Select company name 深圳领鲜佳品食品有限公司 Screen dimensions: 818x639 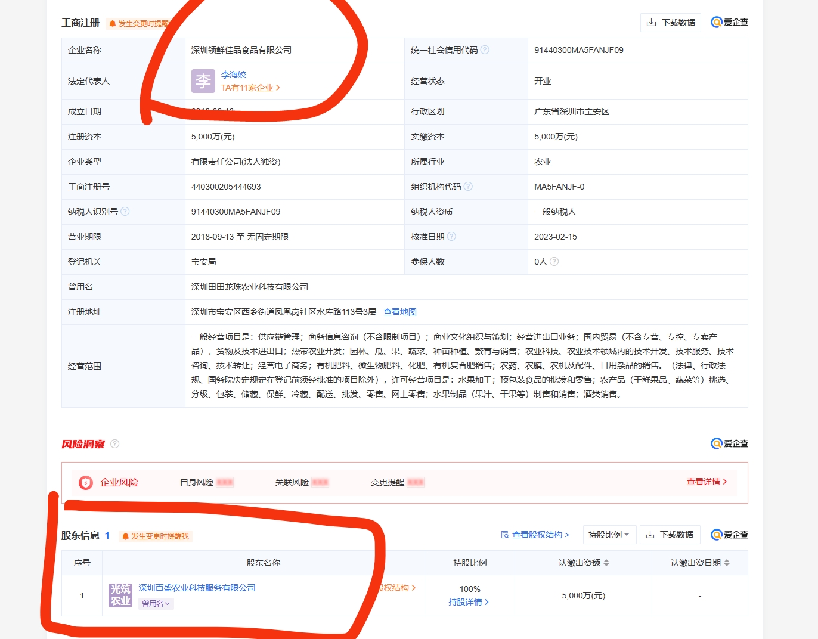241,50
